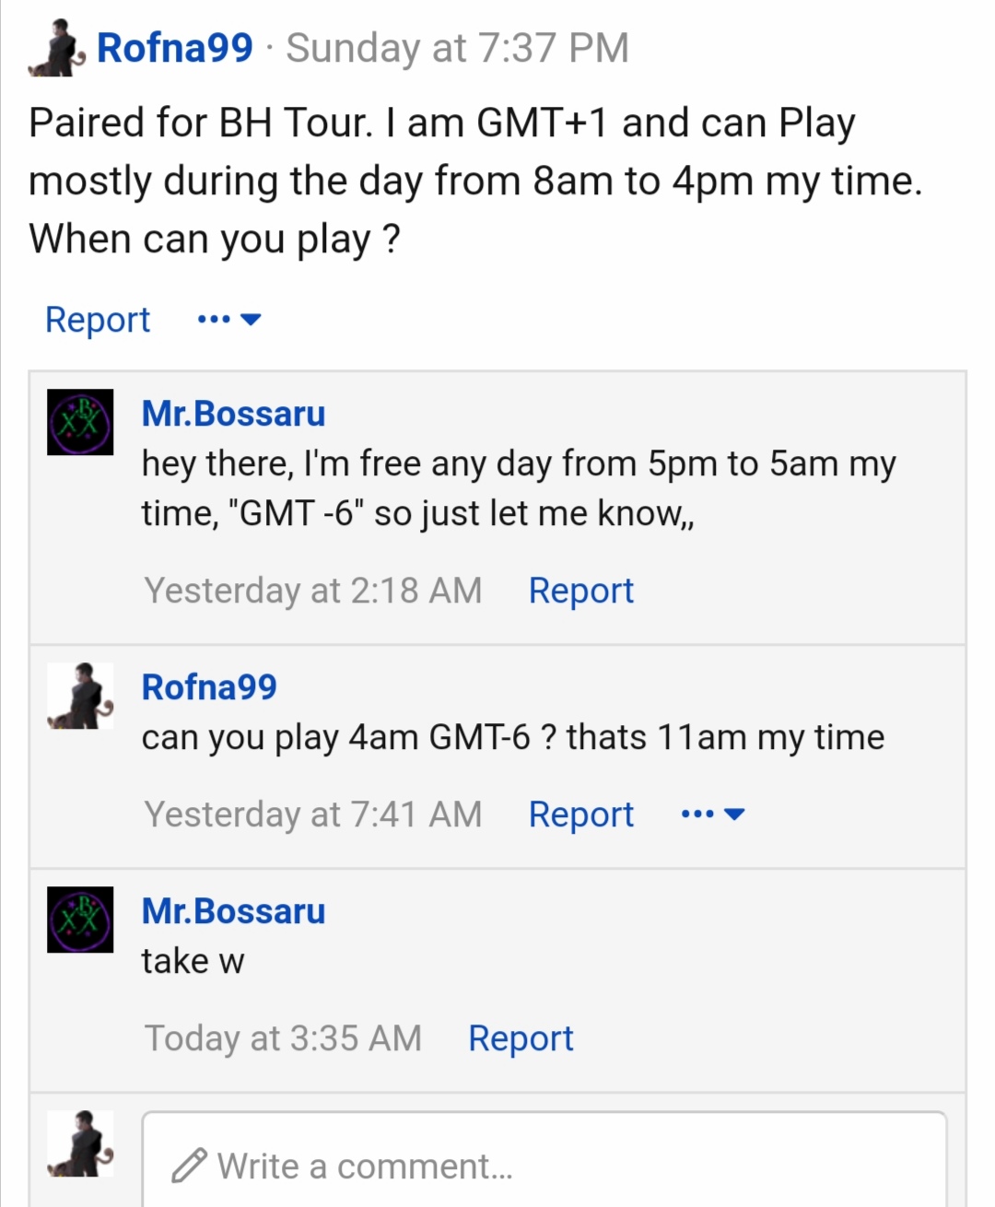The image size is (995, 1207).
Task: Report the 'hey there' comment by Mr.Bossaru
Action: [581, 591]
